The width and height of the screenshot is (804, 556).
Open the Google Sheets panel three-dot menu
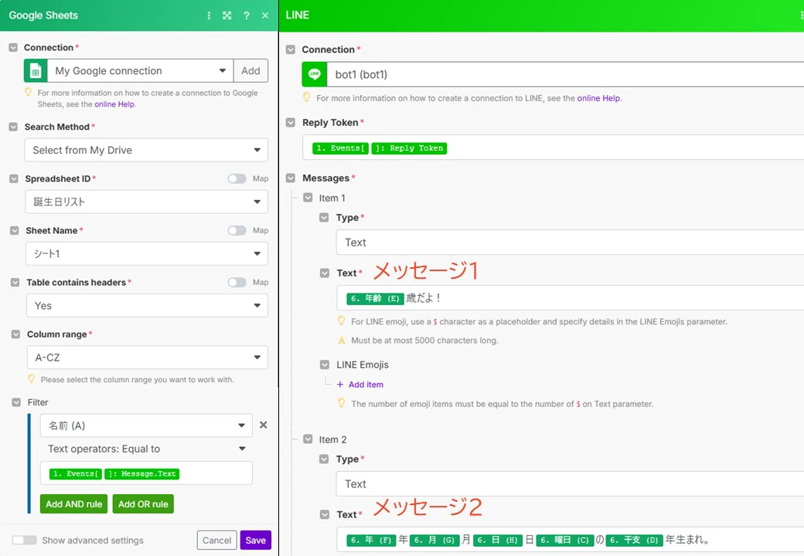click(x=209, y=15)
